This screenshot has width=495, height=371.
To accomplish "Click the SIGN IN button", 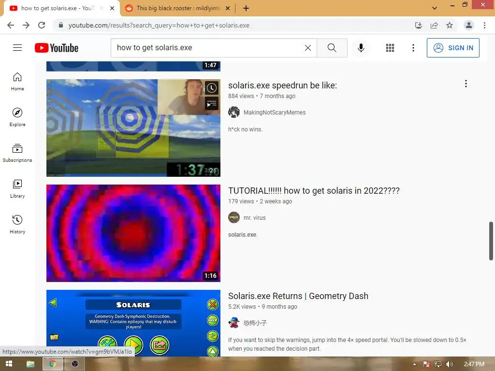I will 453,48.
